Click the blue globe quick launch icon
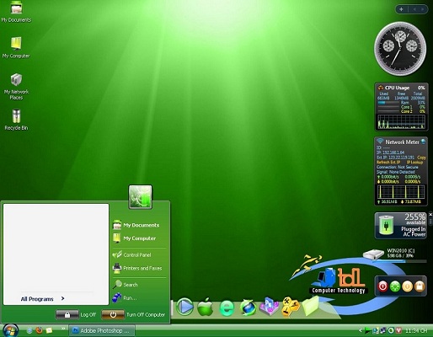The height and width of the screenshot is (337, 433). pos(29,330)
